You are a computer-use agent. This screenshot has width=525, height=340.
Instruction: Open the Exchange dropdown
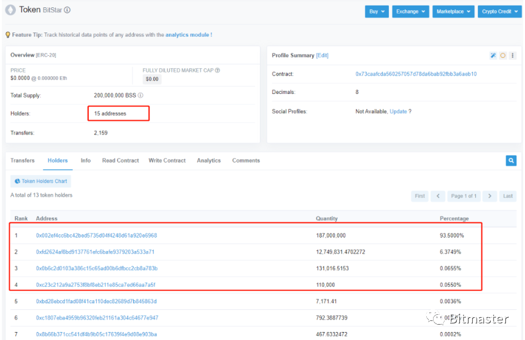click(410, 12)
